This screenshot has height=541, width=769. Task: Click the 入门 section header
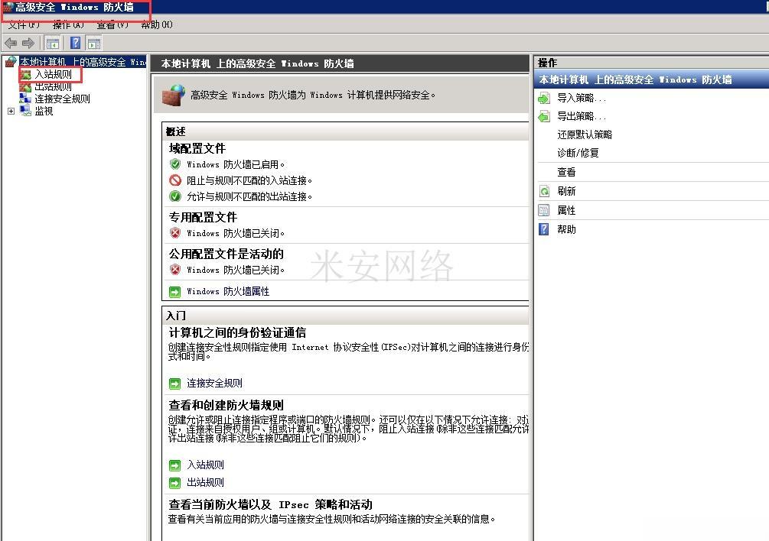point(175,316)
